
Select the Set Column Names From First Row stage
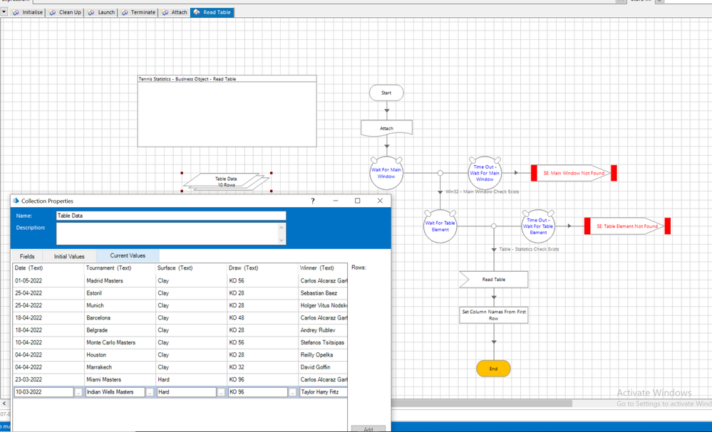(494, 315)
